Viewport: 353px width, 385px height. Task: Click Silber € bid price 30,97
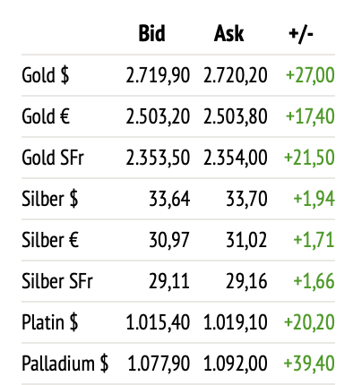[169, 240]
